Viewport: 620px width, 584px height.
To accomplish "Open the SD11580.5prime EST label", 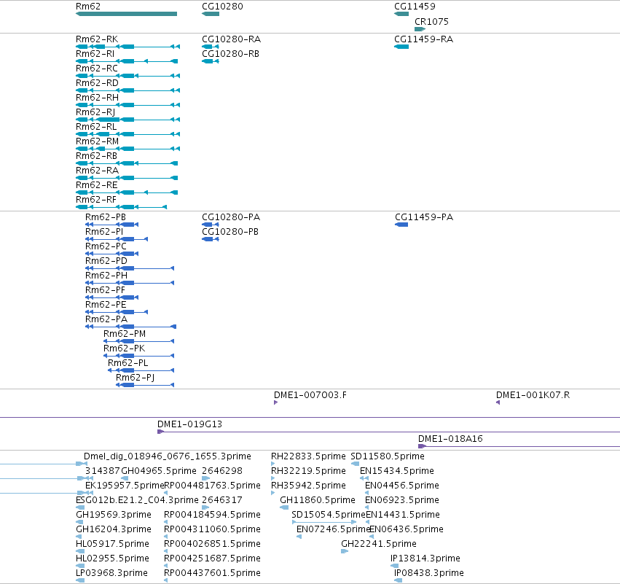I will (x=388, y=456).
